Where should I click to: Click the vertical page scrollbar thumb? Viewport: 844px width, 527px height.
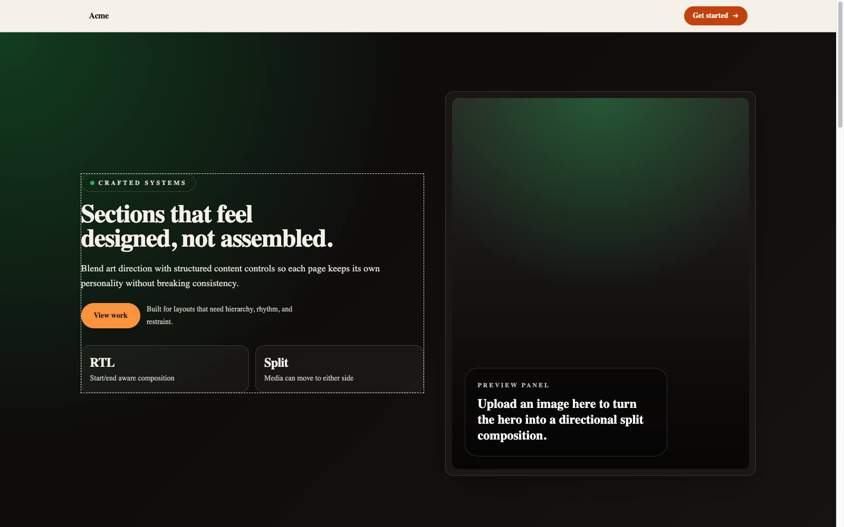[x=840, y=64]
